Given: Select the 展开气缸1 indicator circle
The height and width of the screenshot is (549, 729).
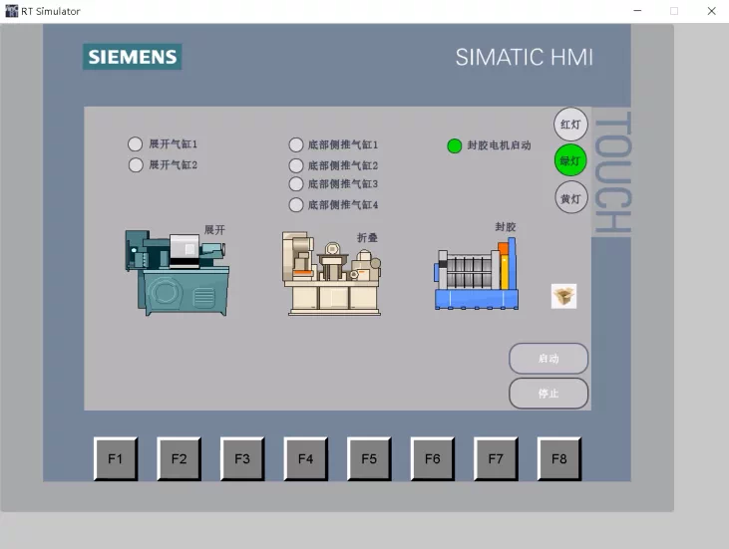Looking at the screenshot, I should [136, 144].
